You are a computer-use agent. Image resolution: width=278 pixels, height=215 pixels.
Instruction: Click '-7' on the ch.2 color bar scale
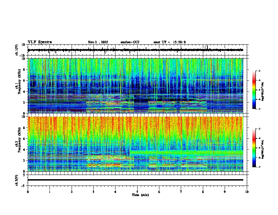(x=259, y=167)
